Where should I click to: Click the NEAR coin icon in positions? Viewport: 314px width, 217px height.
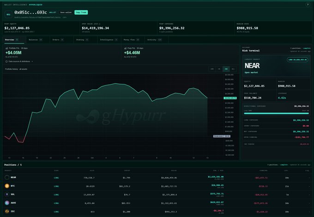point(7,177)
